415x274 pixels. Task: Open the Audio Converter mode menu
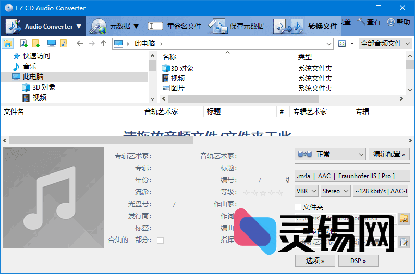click(x=43, y=26)
